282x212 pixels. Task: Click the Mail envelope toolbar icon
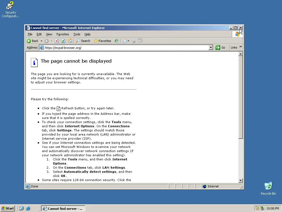pos(125,41)
